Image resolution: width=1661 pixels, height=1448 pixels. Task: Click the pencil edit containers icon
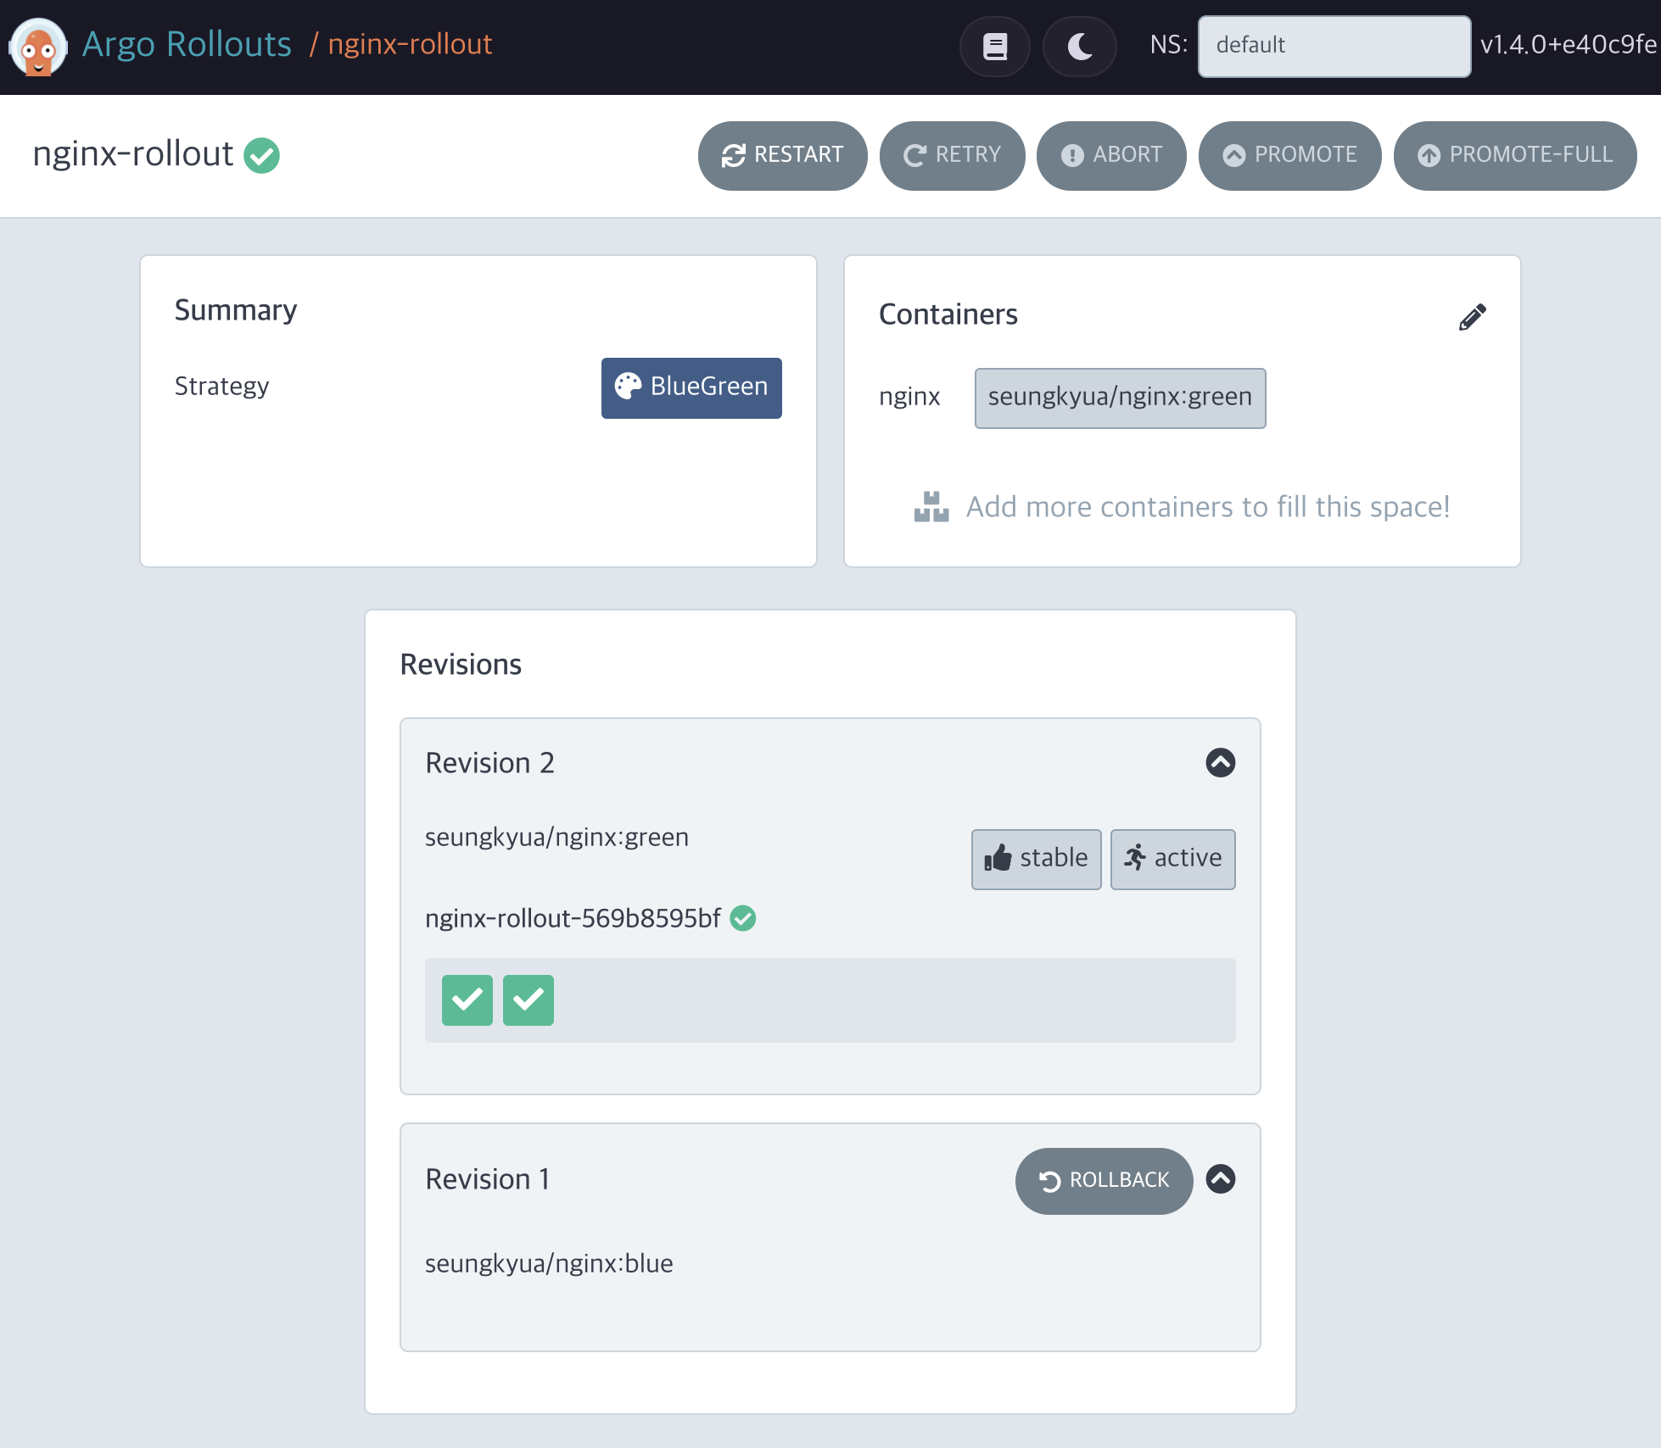pyautogui.click(x=1472, y=317)
